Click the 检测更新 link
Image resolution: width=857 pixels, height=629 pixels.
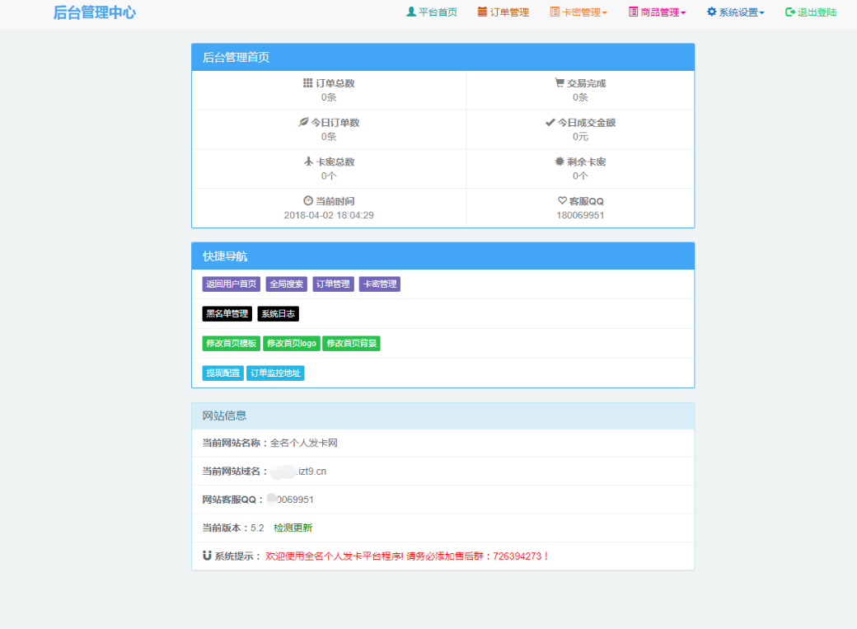click(x=293, y=528)
